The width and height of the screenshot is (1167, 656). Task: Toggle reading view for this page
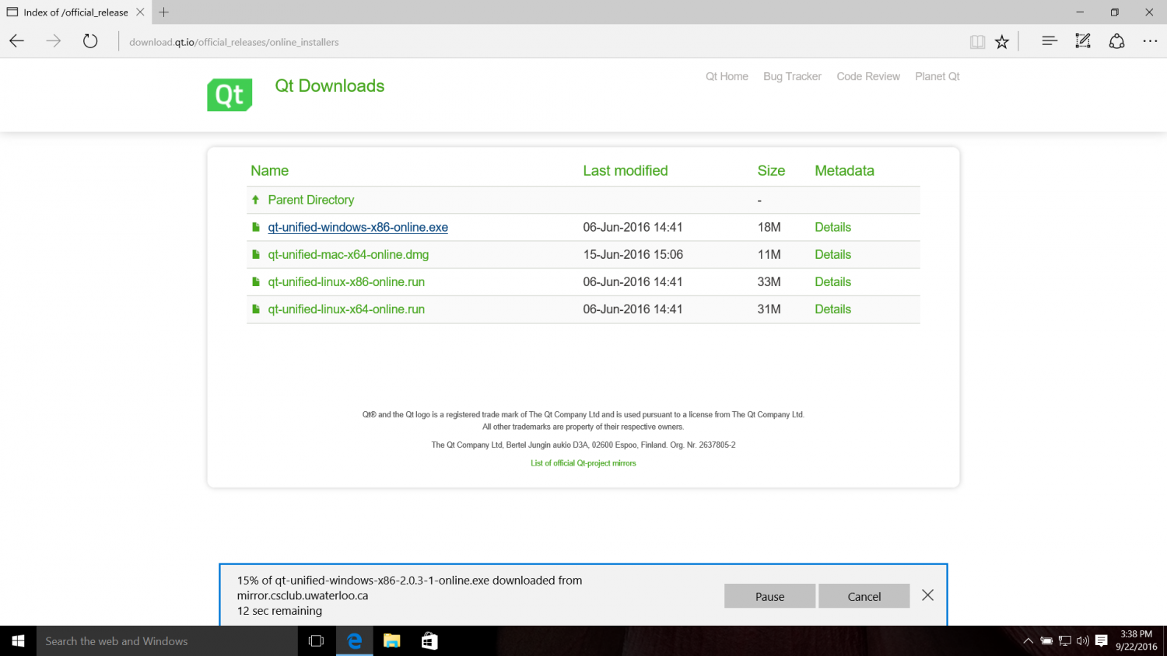[x=977, y=41]
